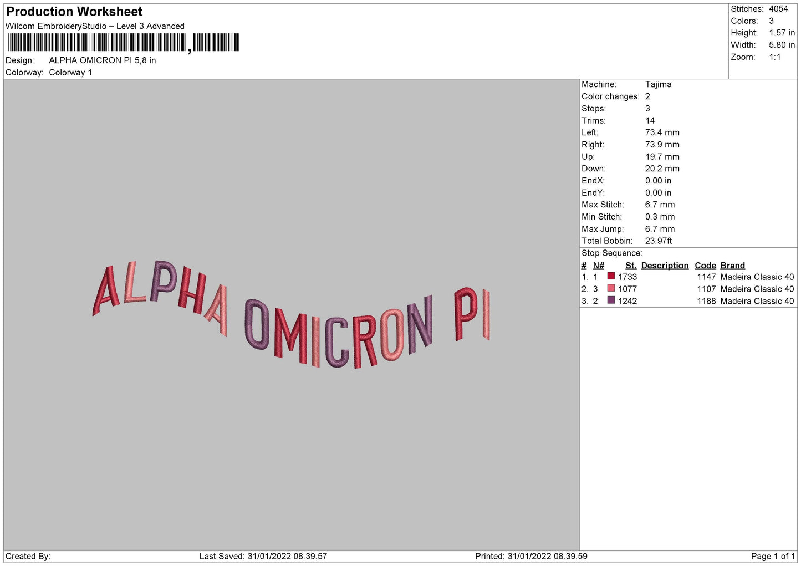Click the Right value 73.9 mm
The width and height of the screenshot is (801, 566).
tap(662, 145)
